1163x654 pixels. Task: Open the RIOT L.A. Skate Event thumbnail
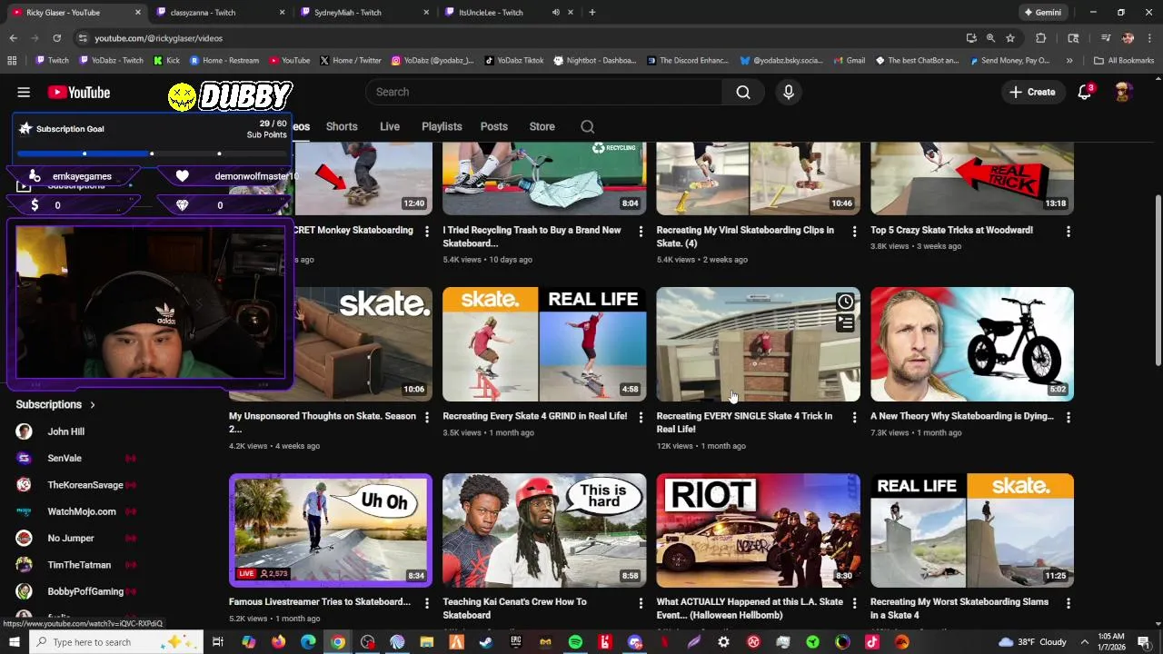point(758,530)
